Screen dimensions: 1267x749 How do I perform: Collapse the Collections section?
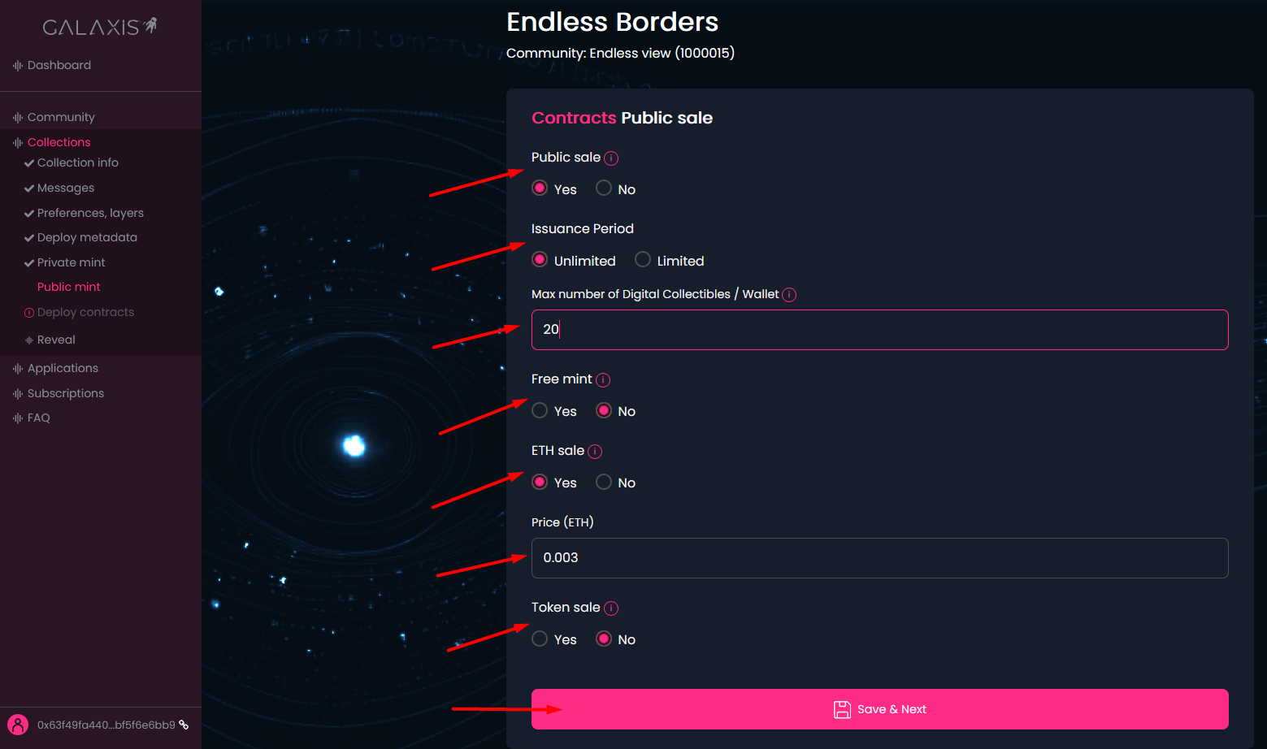[x=59, y=142]
